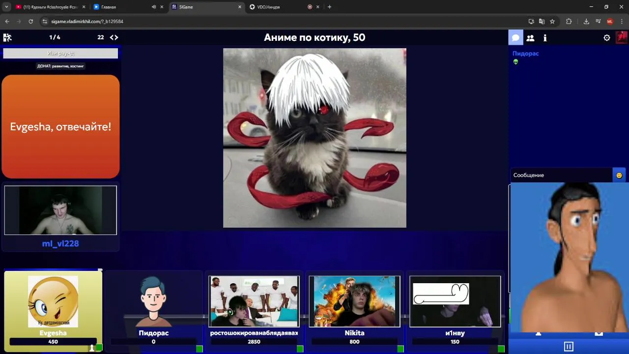Close the SIGame browser tab
629x354 pixels.
click(x=240, y=7)
